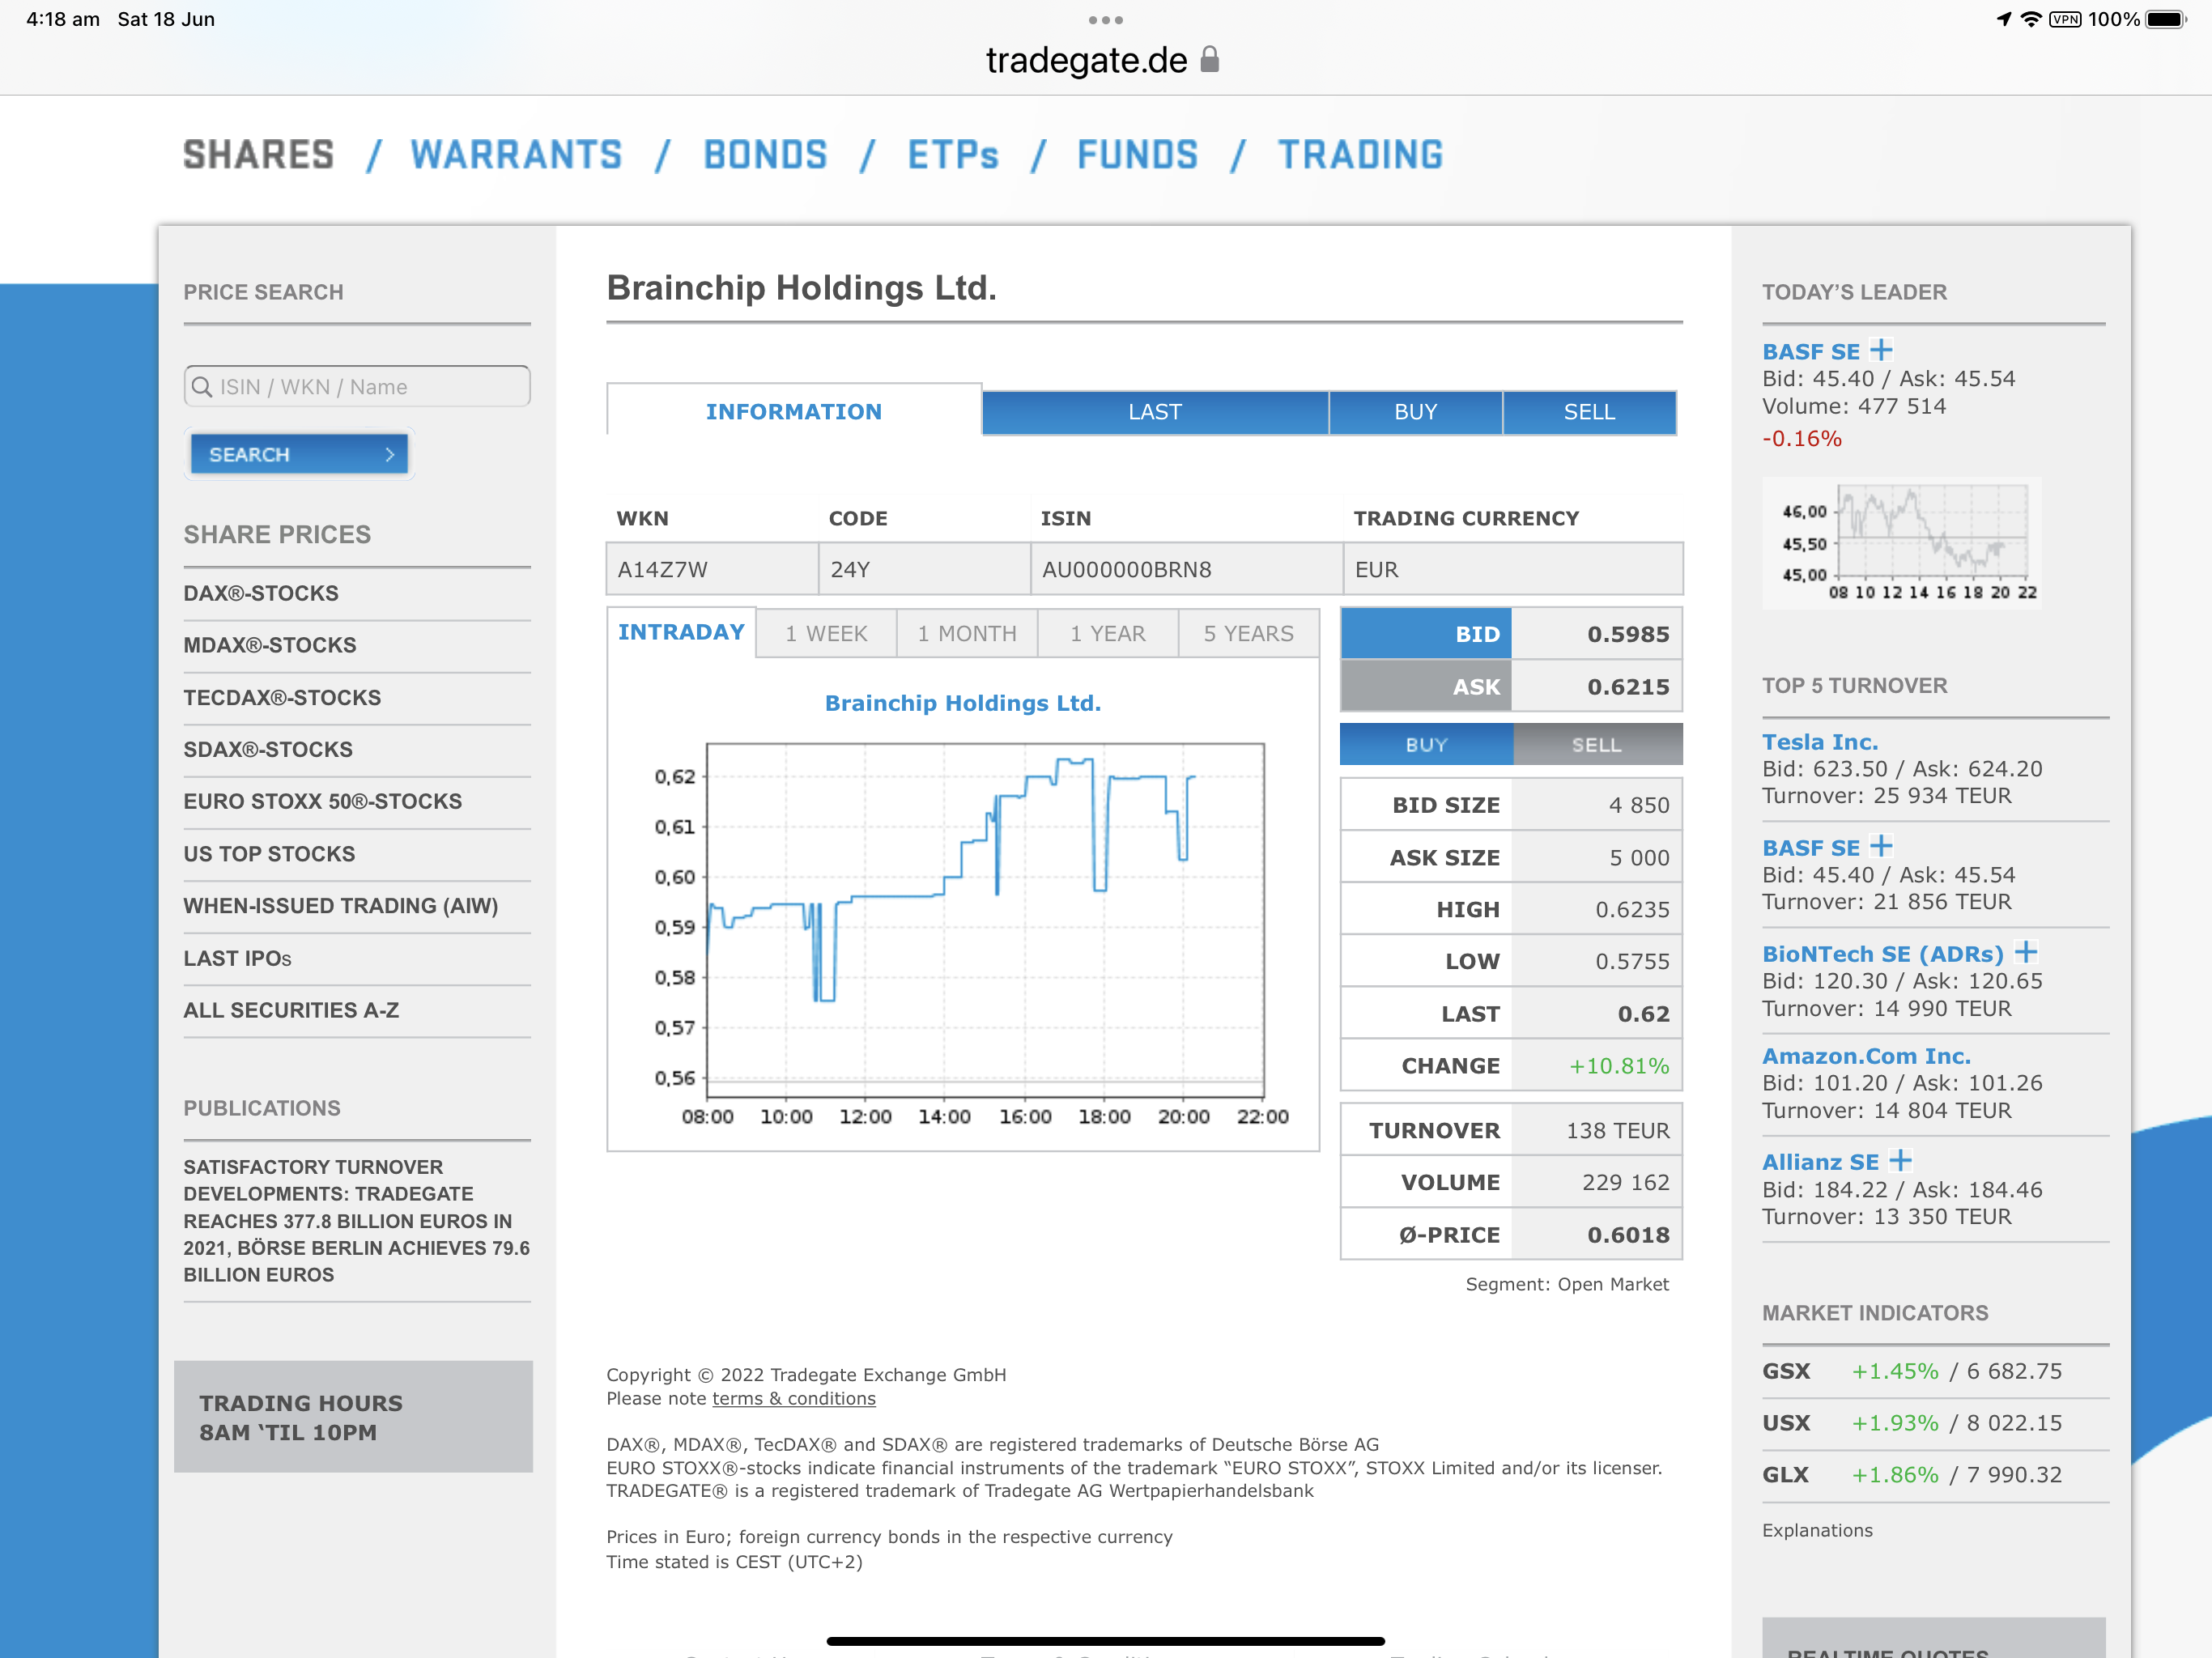Click the ISIN value AU000000BRN8
The image size is (2212, 1658).
[1127, 570]
